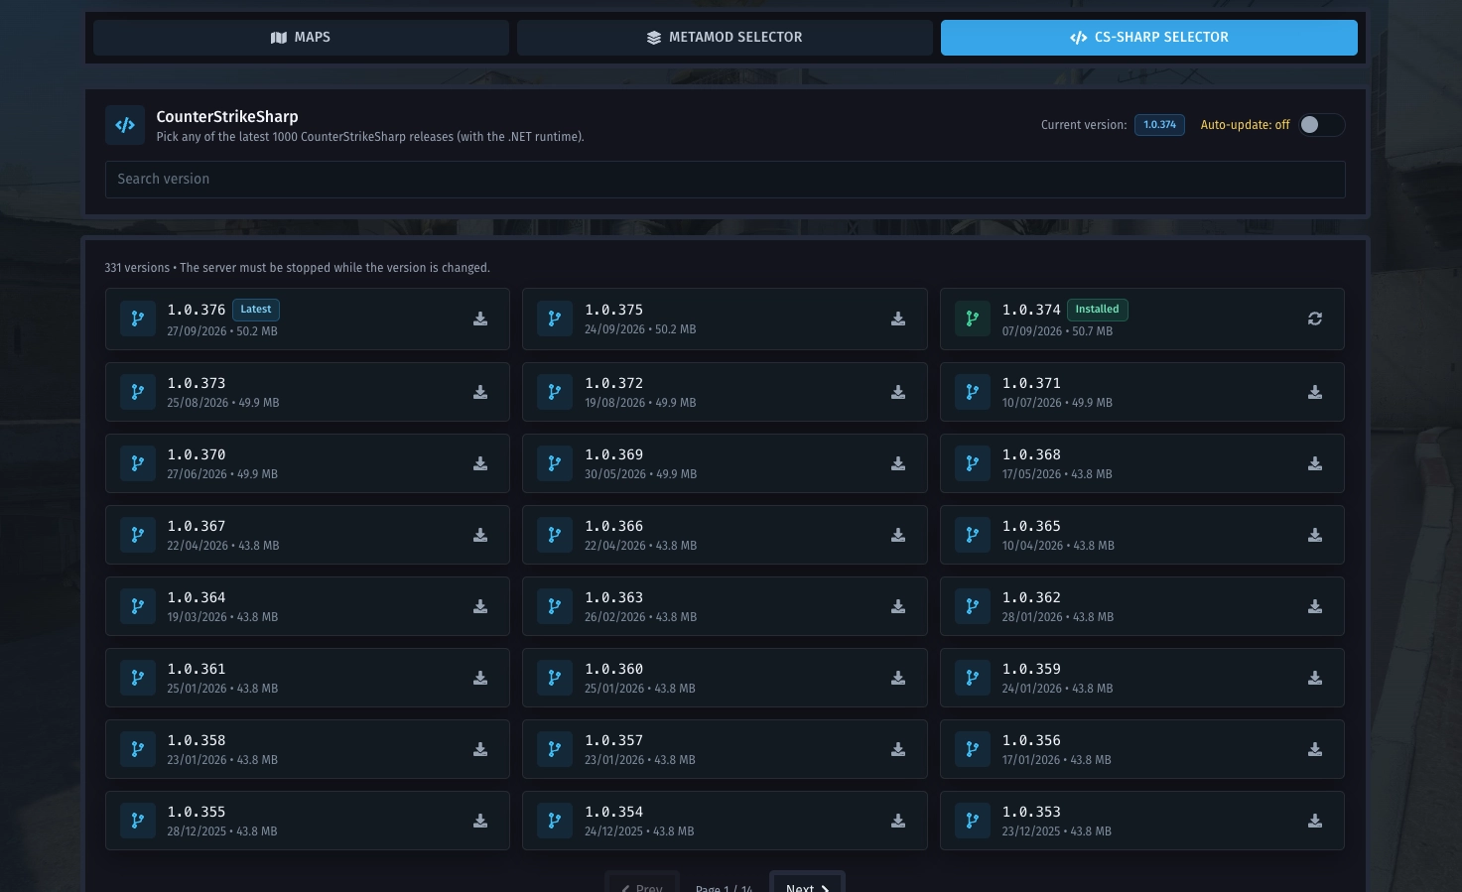The height and width of the screenshot is (892, 1462).
Task: Turn on the Auto-update switch
Action: tap(1322, 125)
